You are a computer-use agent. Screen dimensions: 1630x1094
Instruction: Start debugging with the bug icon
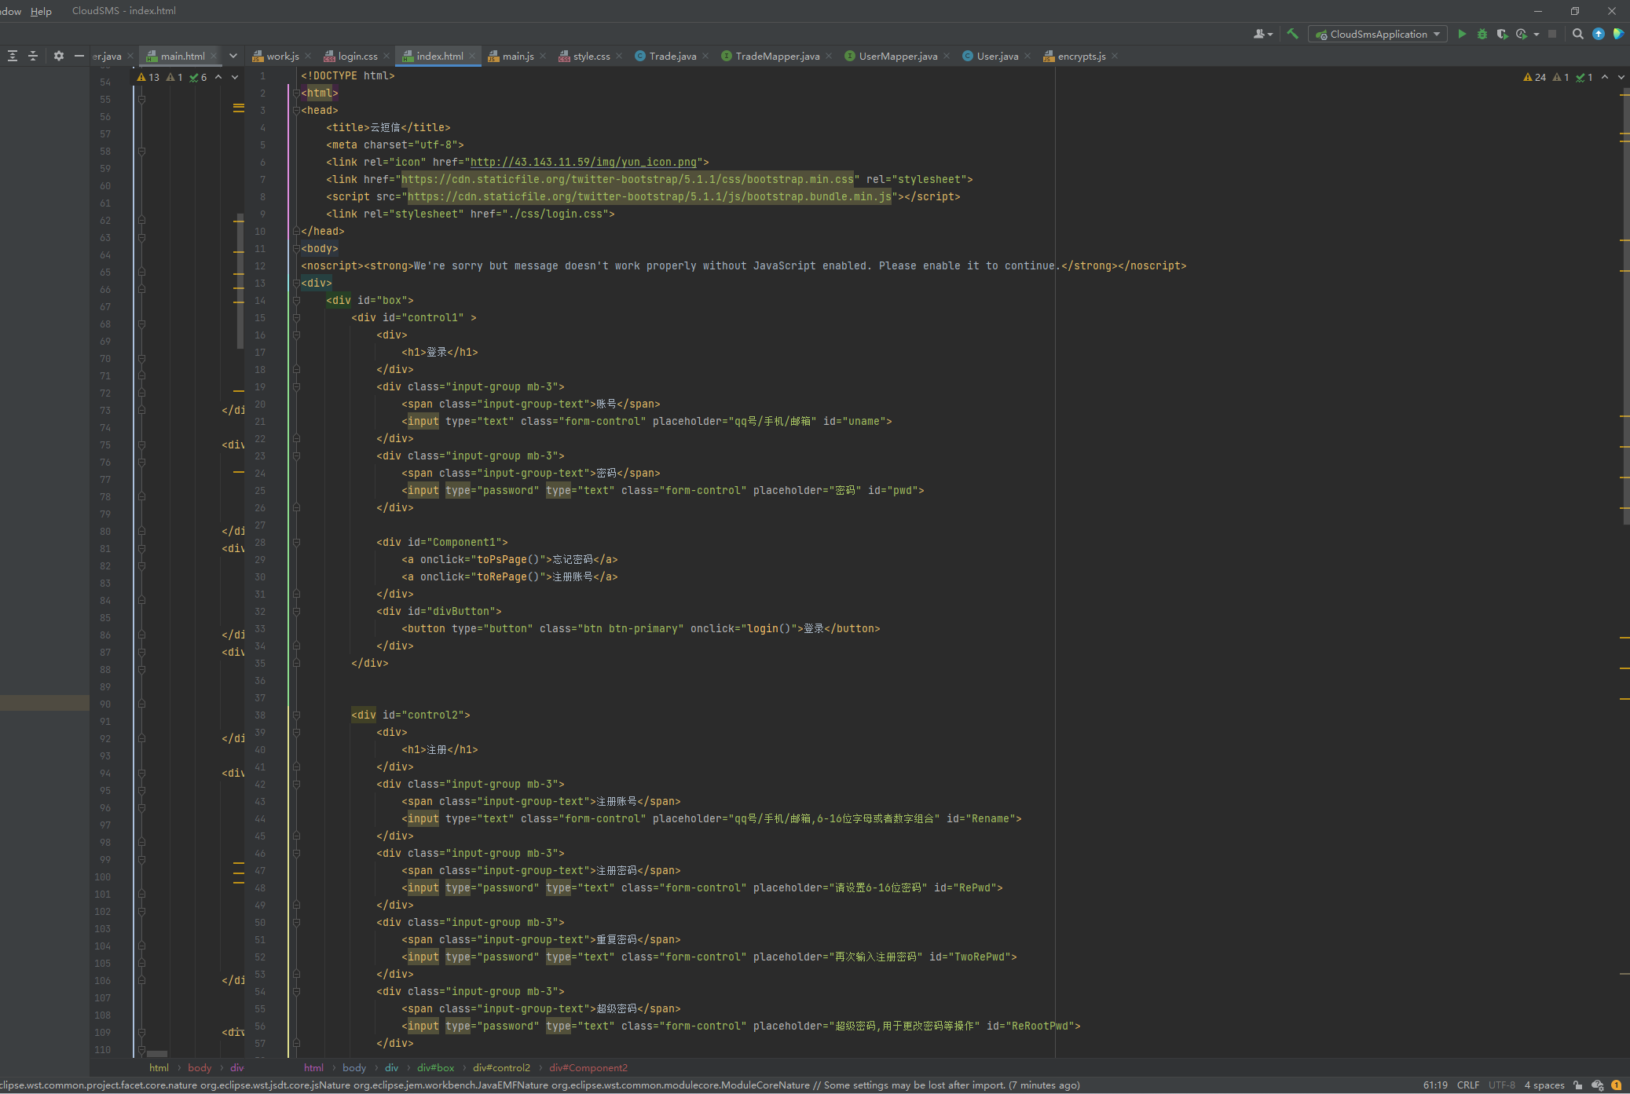(x=1482, y=34)
